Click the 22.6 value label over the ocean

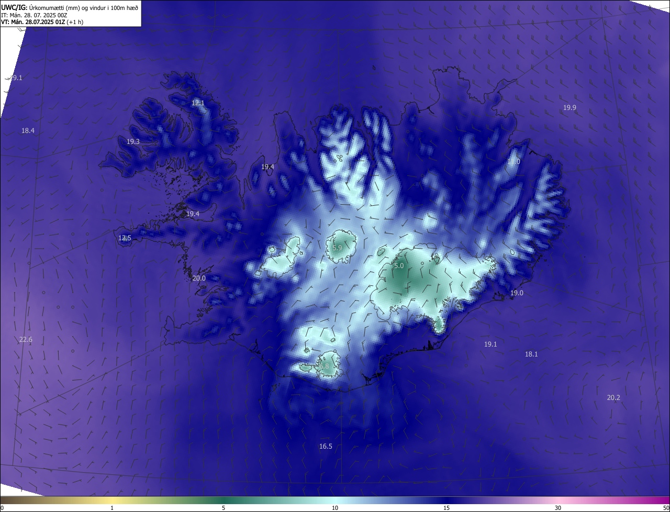(x=26, y=340)
